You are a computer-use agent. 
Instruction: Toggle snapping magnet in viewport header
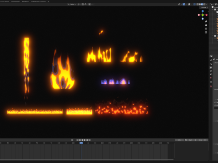point(83,4)
